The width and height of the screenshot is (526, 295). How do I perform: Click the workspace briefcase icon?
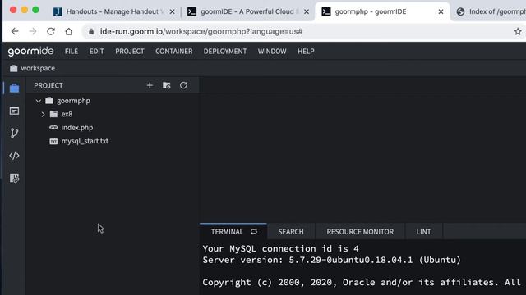tap(13, 68)
